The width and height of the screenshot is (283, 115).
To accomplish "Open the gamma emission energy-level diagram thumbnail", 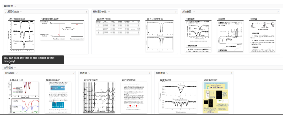I will click(62, 30).
